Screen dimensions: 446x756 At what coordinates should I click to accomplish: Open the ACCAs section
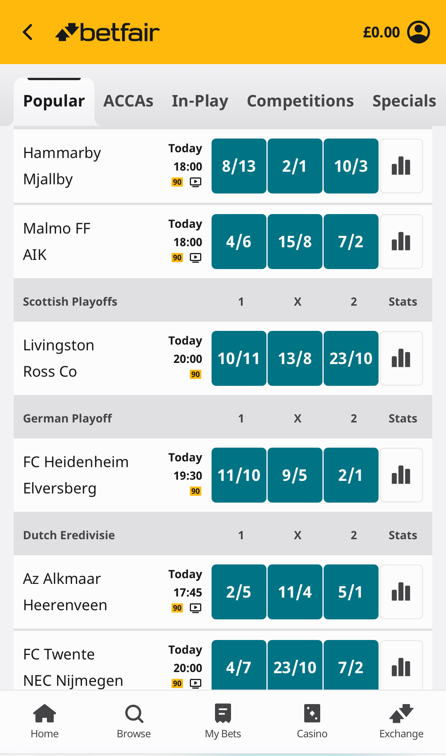tap(128, 101)
